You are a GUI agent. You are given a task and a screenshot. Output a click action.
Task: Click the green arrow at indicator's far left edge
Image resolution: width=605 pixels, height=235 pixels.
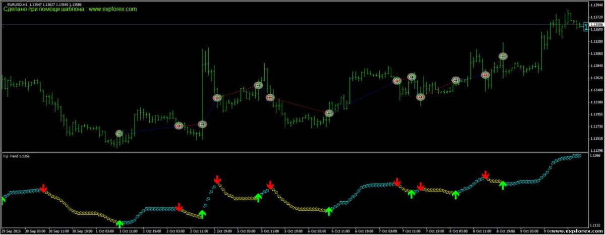pos(3,200)
